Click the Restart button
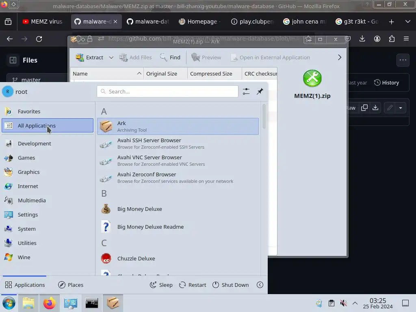Image resolution: width=416 pixels, height=312 pixels. (x=192, y=285)
